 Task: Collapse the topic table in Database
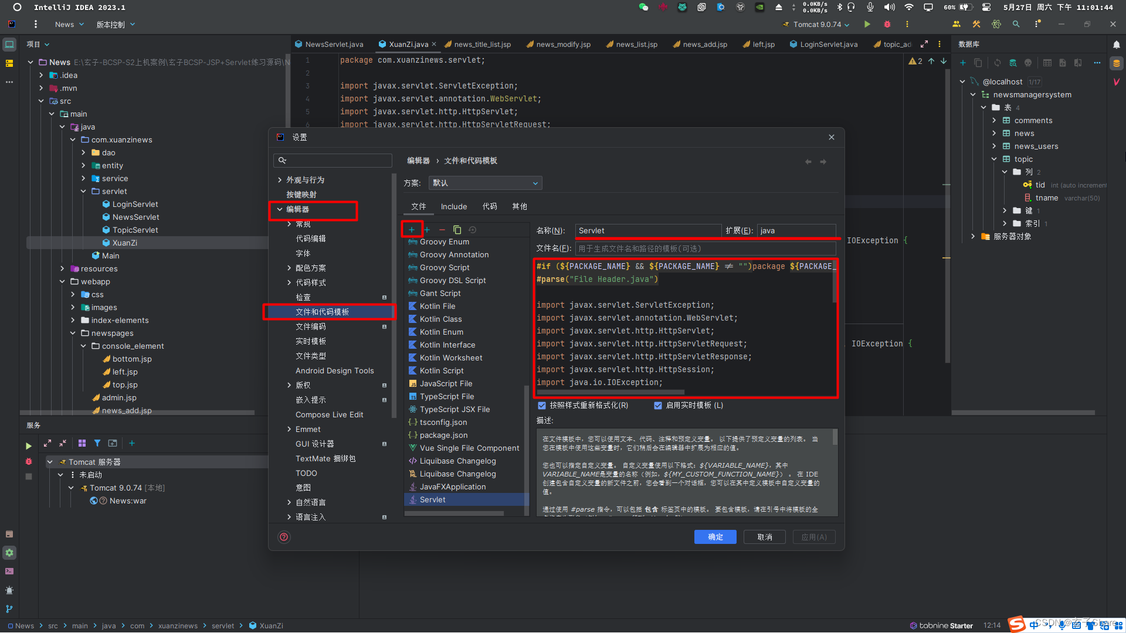994,159
